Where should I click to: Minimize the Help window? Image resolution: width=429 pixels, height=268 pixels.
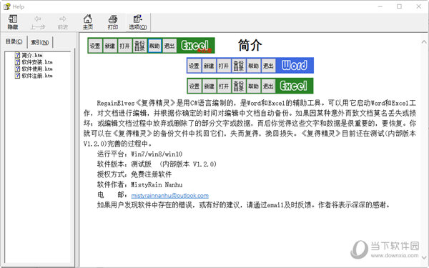click(x=380, y=6)
